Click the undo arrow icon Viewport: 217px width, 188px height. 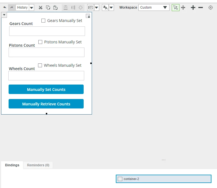pos(5,7)
